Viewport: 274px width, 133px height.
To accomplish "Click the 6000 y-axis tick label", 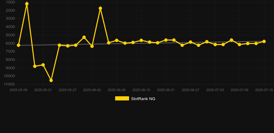I will click(x=10, y=43).
